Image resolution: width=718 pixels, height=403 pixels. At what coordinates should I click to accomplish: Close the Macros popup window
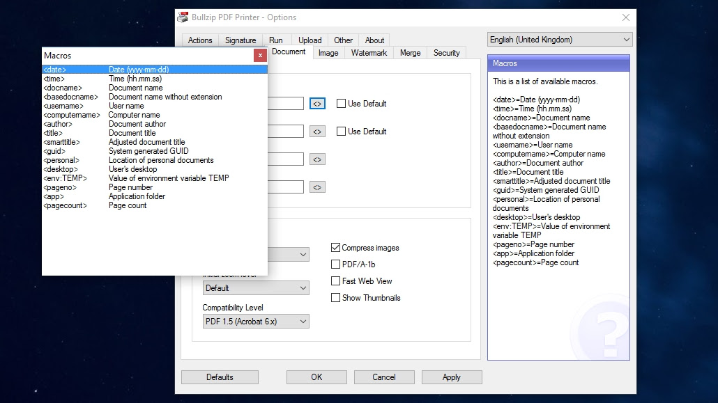pyautogui.click(x=260, y=56)
